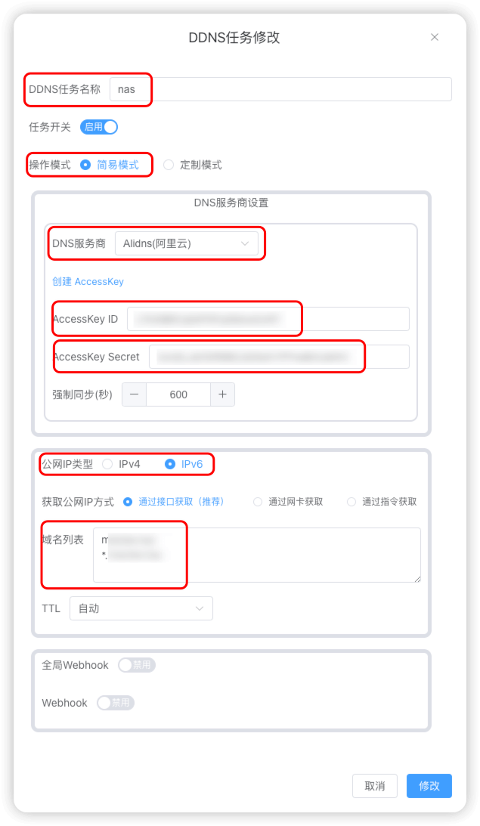This screenshot has width=480, height=826.
Task: Open the 创建 AccessKey link
Action: [x=88, y=281]
